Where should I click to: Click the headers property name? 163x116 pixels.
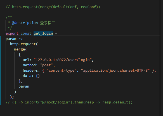click(30, 71)
